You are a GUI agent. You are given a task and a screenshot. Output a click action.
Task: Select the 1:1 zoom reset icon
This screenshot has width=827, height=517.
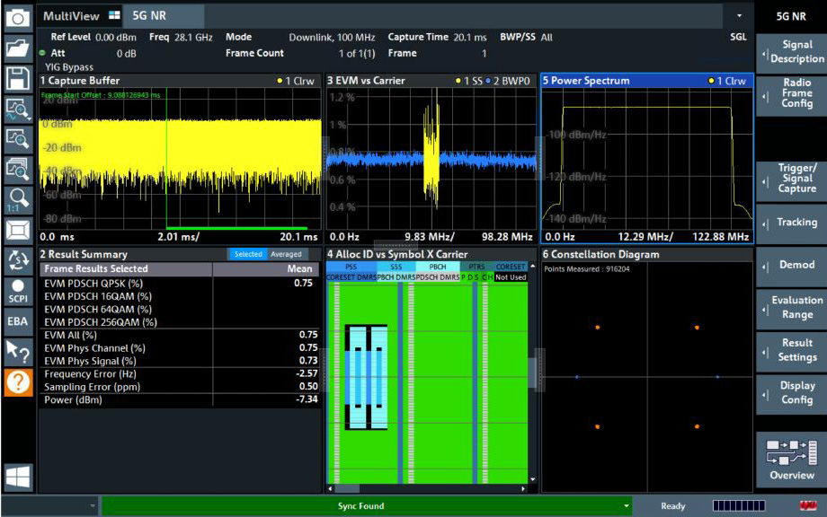18,198
